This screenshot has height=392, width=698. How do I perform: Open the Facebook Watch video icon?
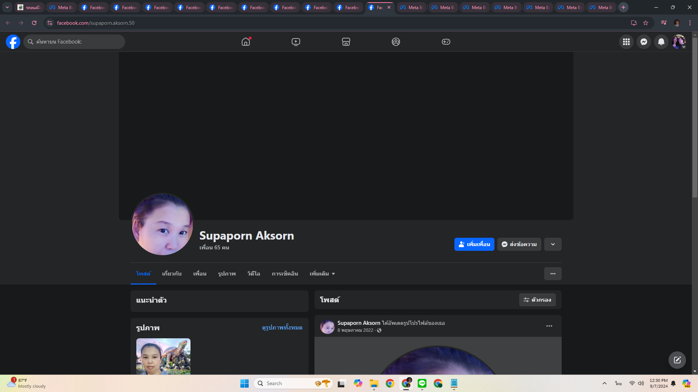tap(296, 42)
